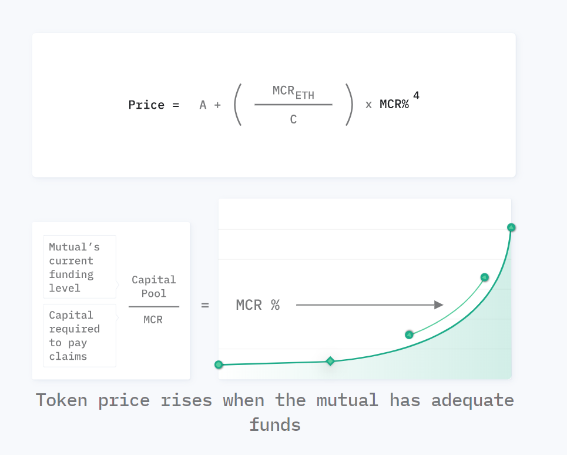
Task: Click the left parenthesis in formula
Action: tap(237, 105)
